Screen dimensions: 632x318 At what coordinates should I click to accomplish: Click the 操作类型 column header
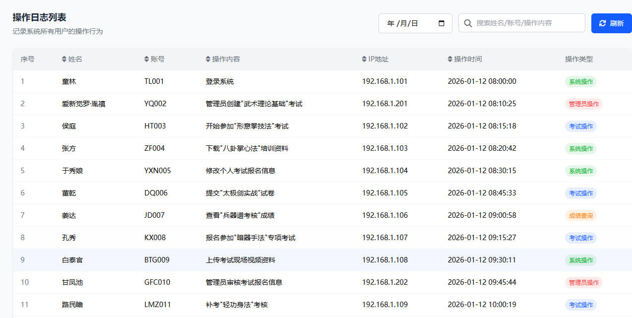tap(578, 59)
